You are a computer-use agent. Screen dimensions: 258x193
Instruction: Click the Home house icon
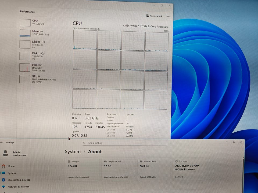point(3,166)
